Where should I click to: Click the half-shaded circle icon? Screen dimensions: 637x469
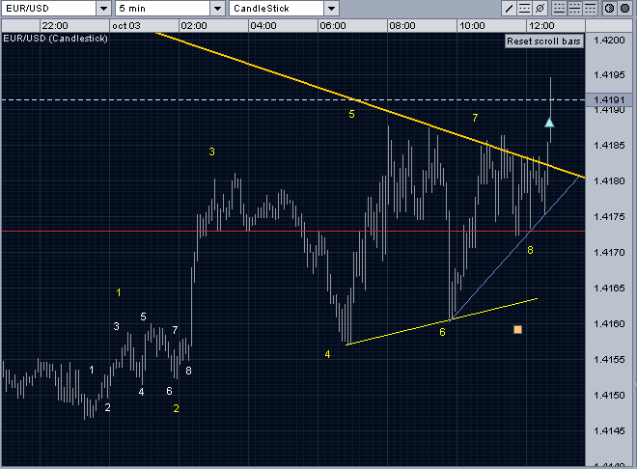click(609, 8)
